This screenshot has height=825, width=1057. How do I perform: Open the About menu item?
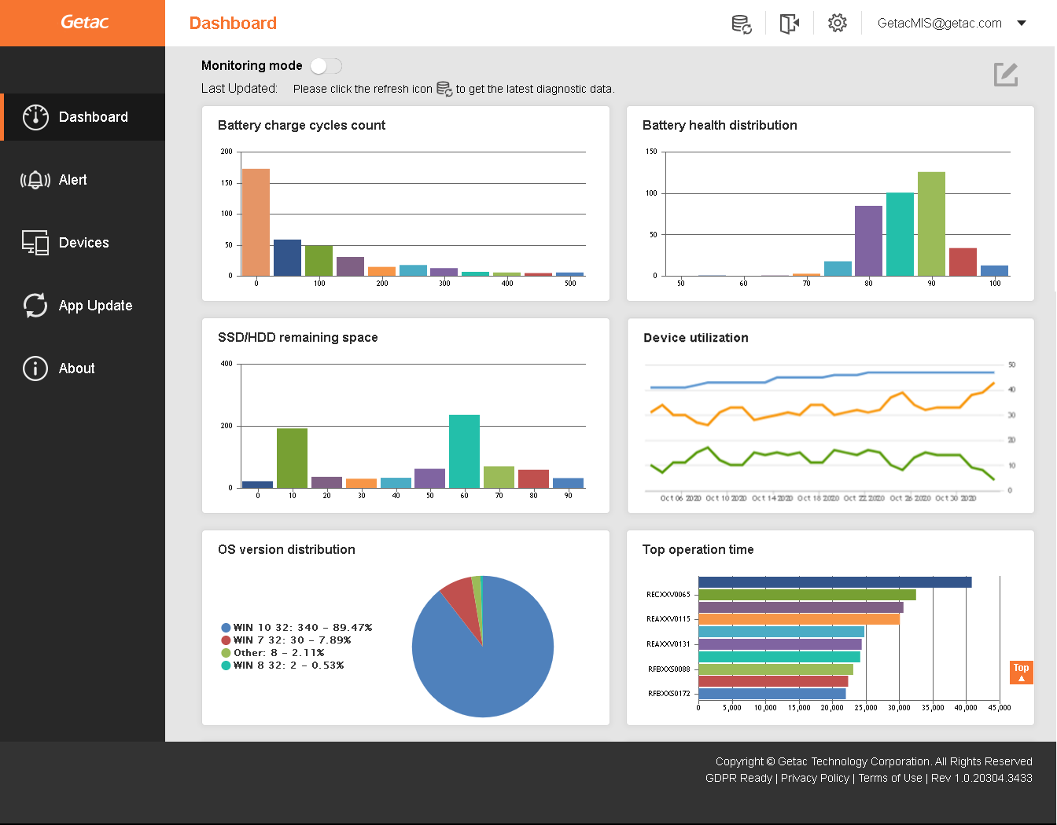click(x=83, y=368)
